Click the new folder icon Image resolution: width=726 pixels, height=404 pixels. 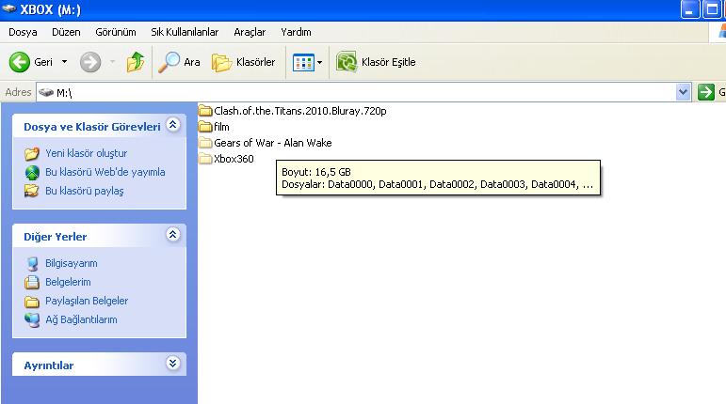31,153
